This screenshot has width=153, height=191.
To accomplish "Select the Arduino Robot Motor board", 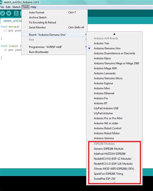I will [x=115, y=133].
